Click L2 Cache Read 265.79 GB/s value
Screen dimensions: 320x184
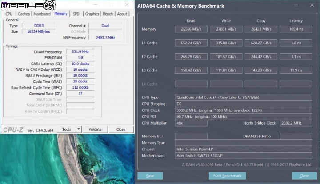pos(191,57)
